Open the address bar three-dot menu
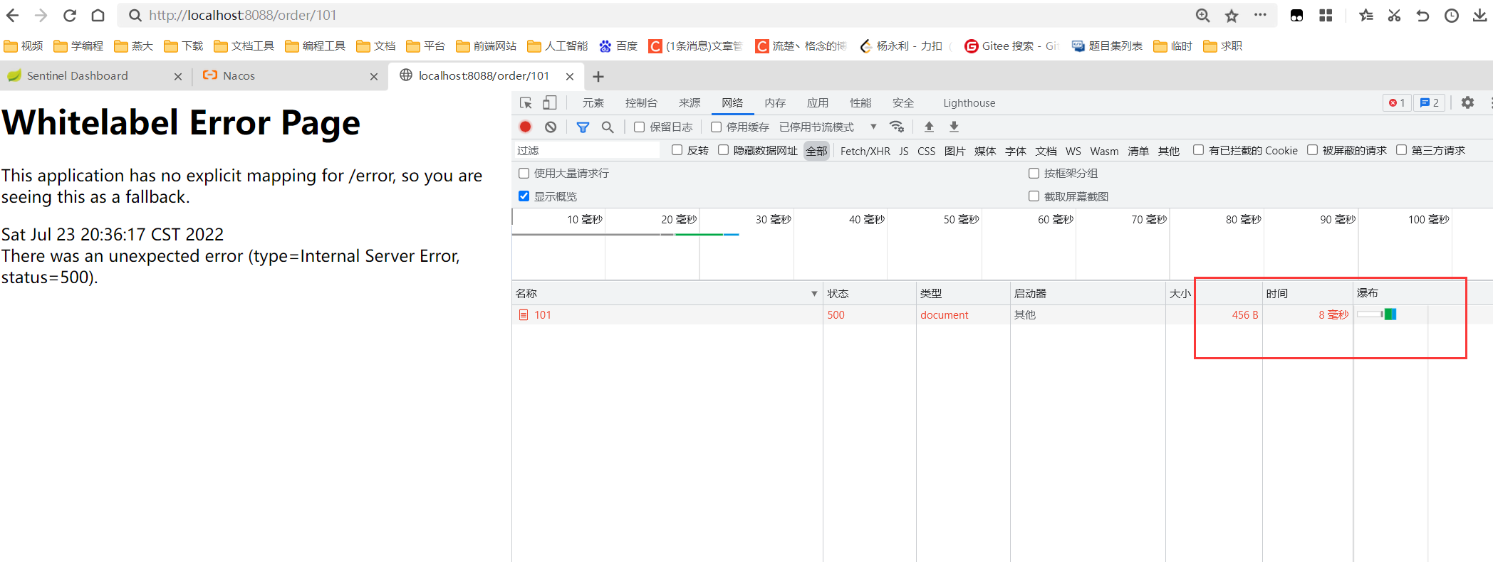Image resolution: width=1493 pixels, height=562 pixels. point(1260,15)
